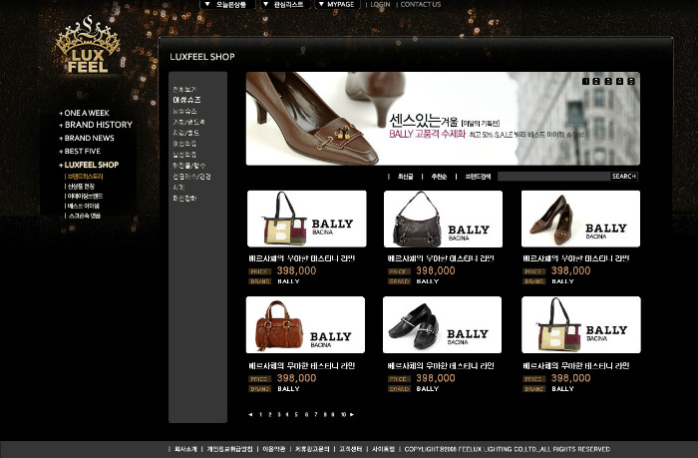Focus the search input field
Viewport: 698px width, 458px height.
tap(553, 177)
